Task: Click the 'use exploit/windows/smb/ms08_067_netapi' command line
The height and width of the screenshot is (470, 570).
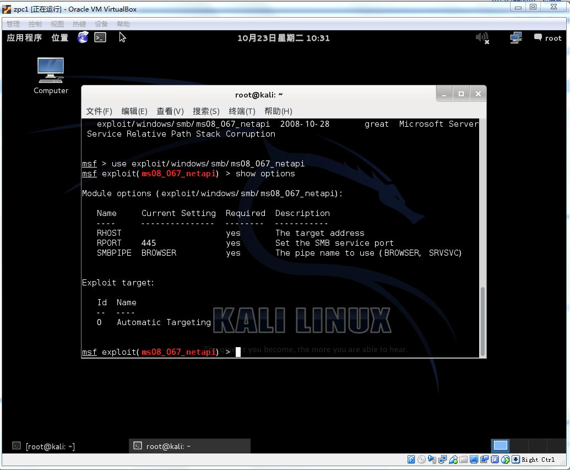Action: tap(208, 164)
